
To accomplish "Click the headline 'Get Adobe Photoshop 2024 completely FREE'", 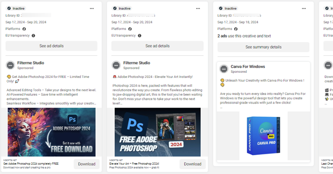I will (31, 164).
